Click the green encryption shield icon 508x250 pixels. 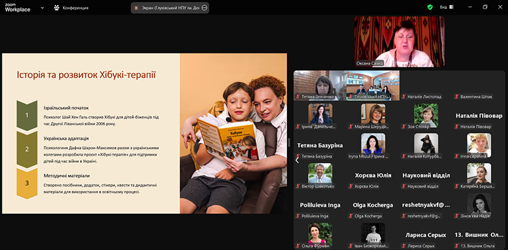click(x=430, y=7)
